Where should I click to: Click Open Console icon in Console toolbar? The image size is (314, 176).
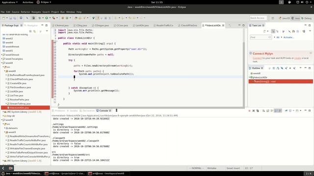[297, 110]
